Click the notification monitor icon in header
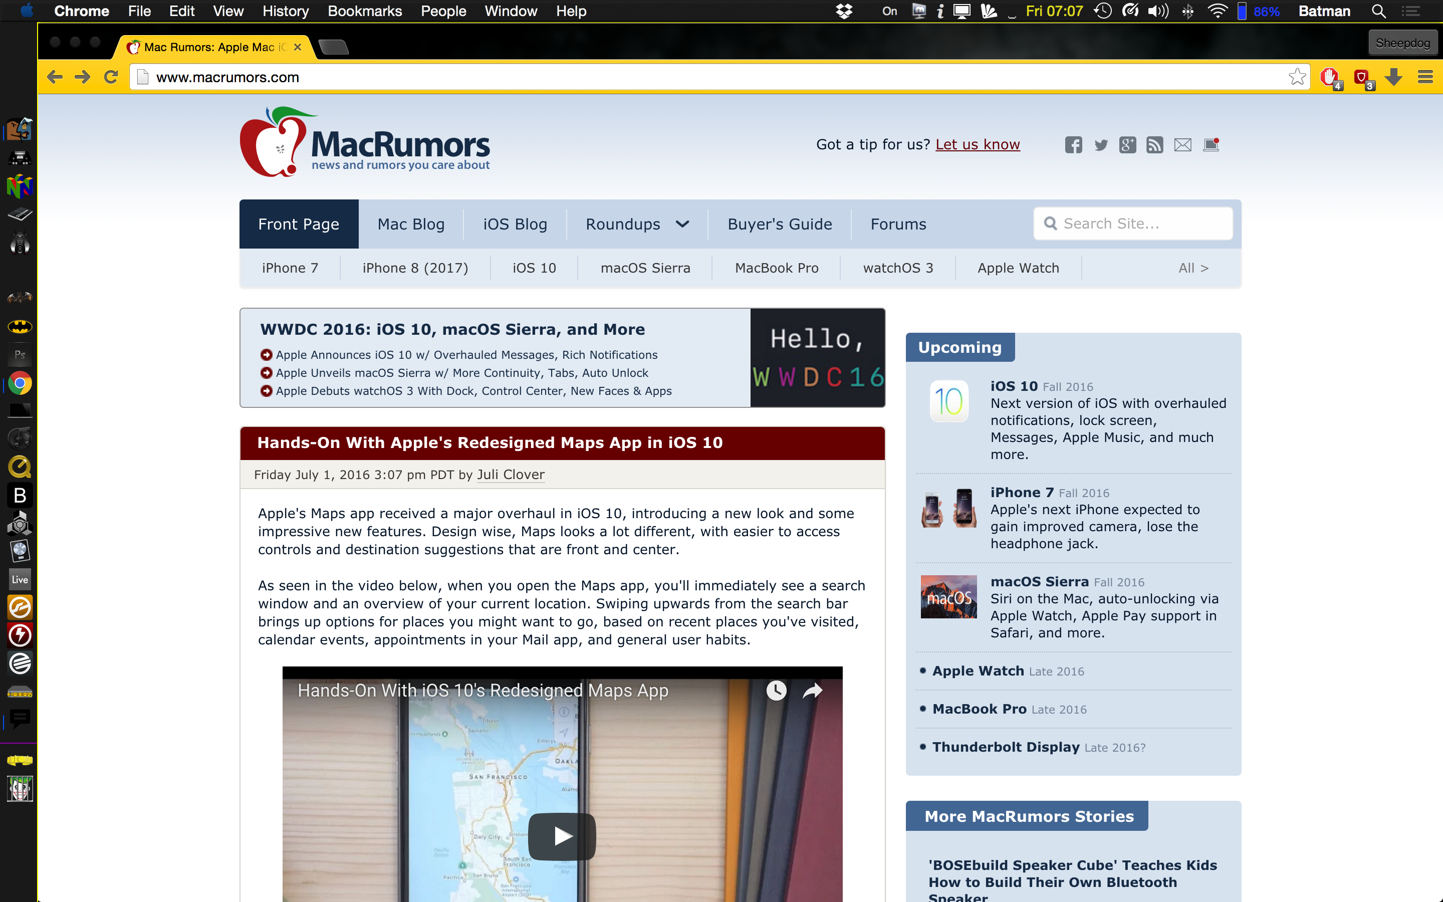Screen dimensions: 1443x902 (x=1211, y=145)
